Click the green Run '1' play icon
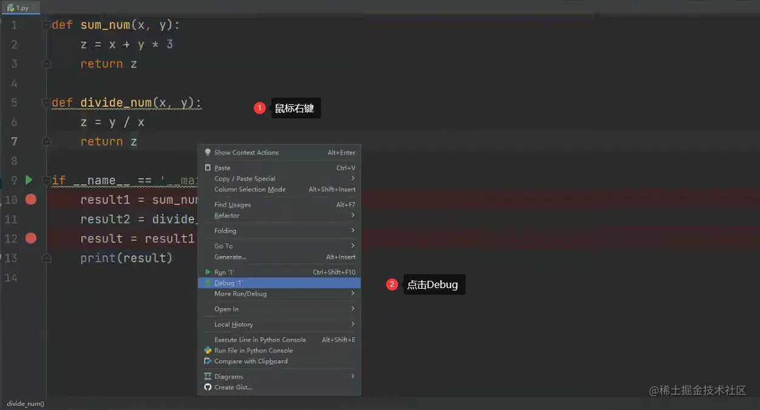This screenshot has height=410, width=760. [x=208, y=272]
